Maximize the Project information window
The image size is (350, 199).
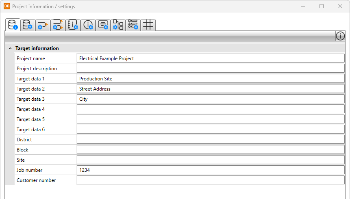click(322, 6)
